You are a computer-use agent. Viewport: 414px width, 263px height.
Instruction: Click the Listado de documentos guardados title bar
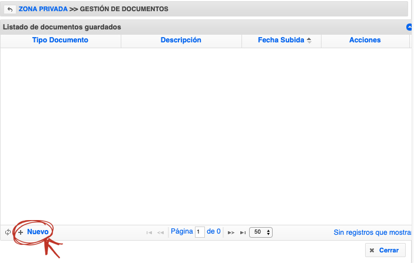pos(177,27)
